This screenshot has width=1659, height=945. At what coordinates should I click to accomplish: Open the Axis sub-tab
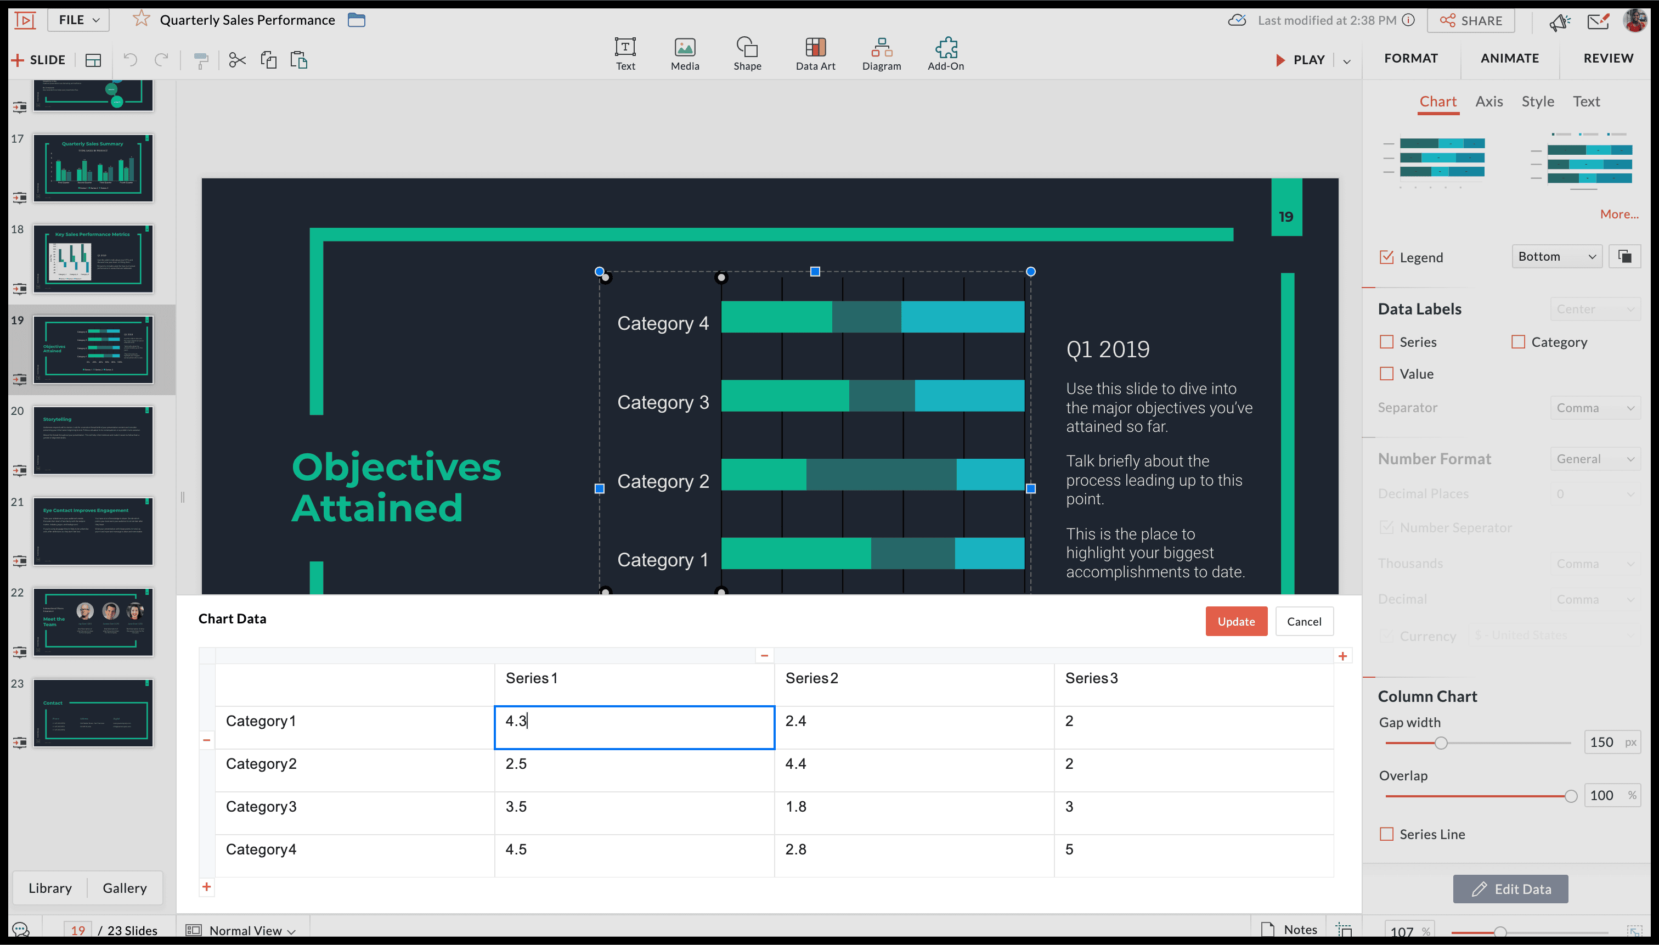pyautogui.click(x=1488, y=101)
